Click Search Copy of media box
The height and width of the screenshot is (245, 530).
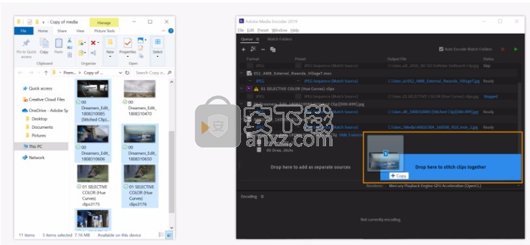153,73
